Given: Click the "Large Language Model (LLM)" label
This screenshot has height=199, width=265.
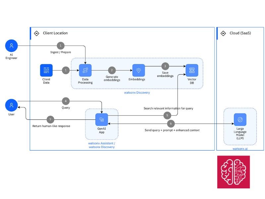Looking at the screenshot, I should click(x=240, y=134).
